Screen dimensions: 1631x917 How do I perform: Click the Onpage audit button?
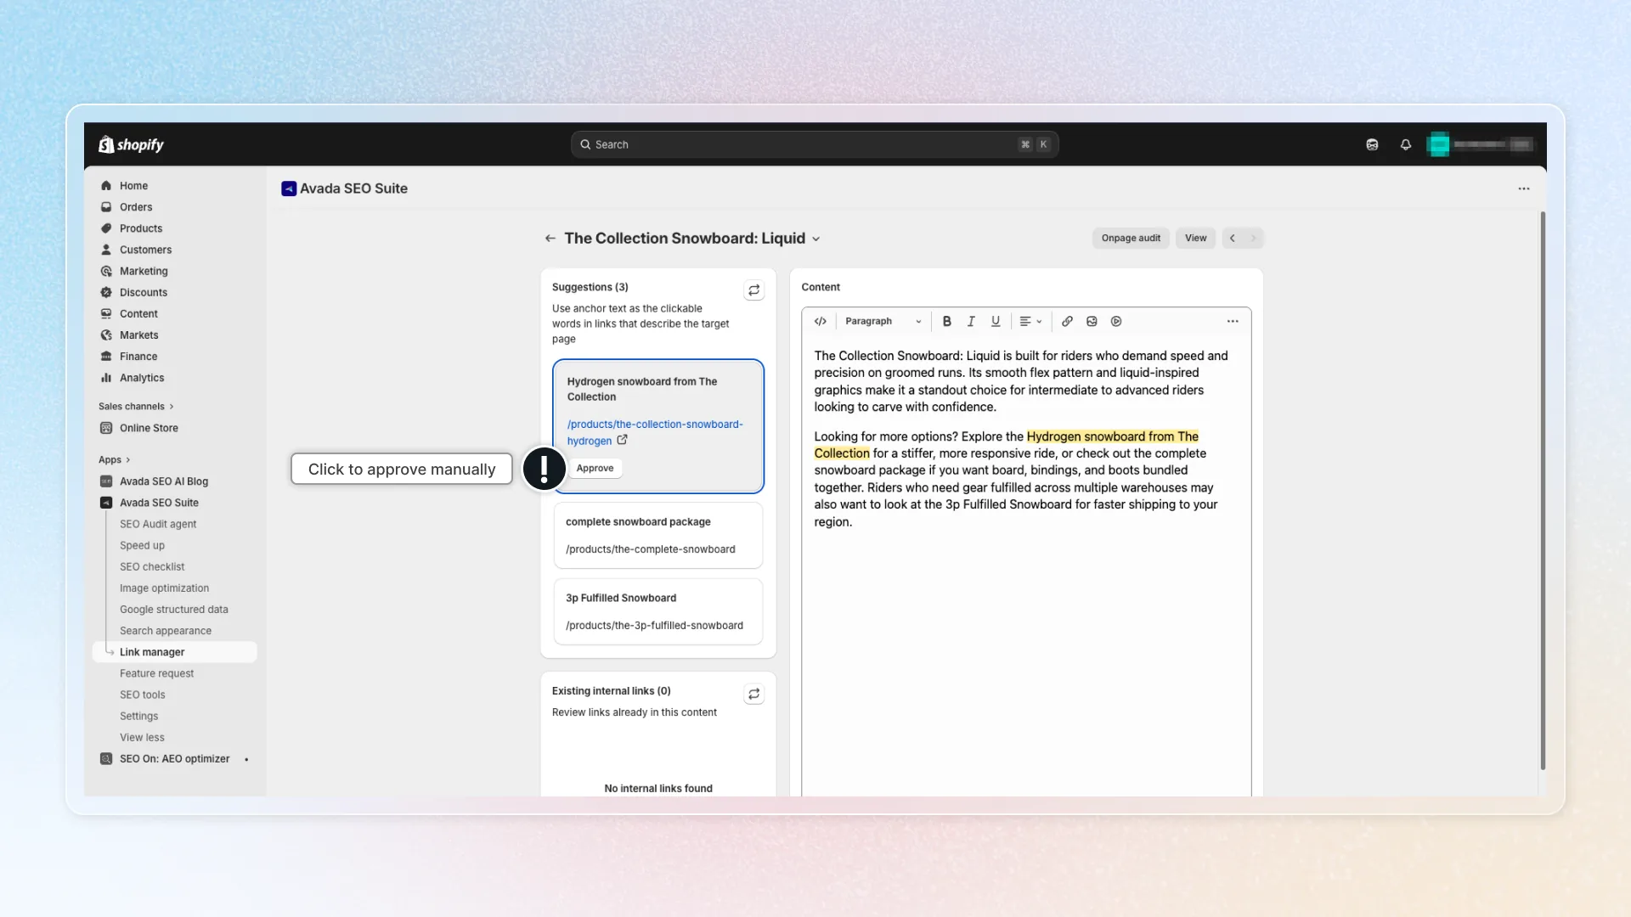click(x=1131, y=238)
